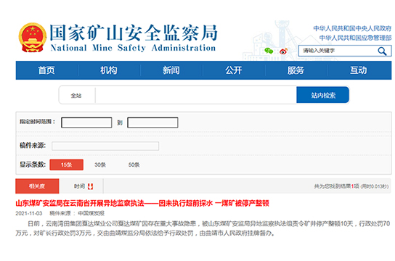
Task: Toggle the time sort arrow icon
Action: 91,186
